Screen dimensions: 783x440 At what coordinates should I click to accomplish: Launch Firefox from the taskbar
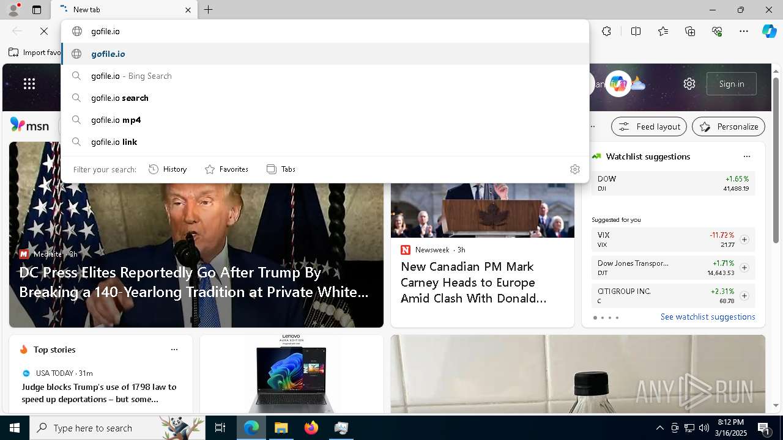311,428
